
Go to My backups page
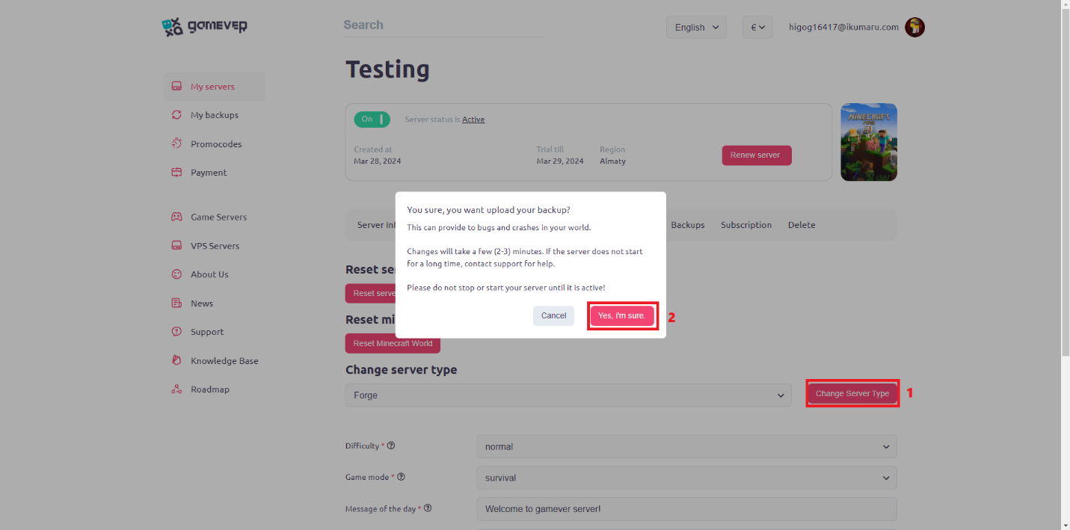[215, 115]
